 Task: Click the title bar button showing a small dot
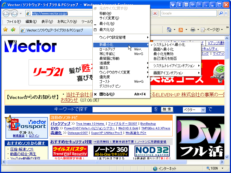tap(206, 5)
